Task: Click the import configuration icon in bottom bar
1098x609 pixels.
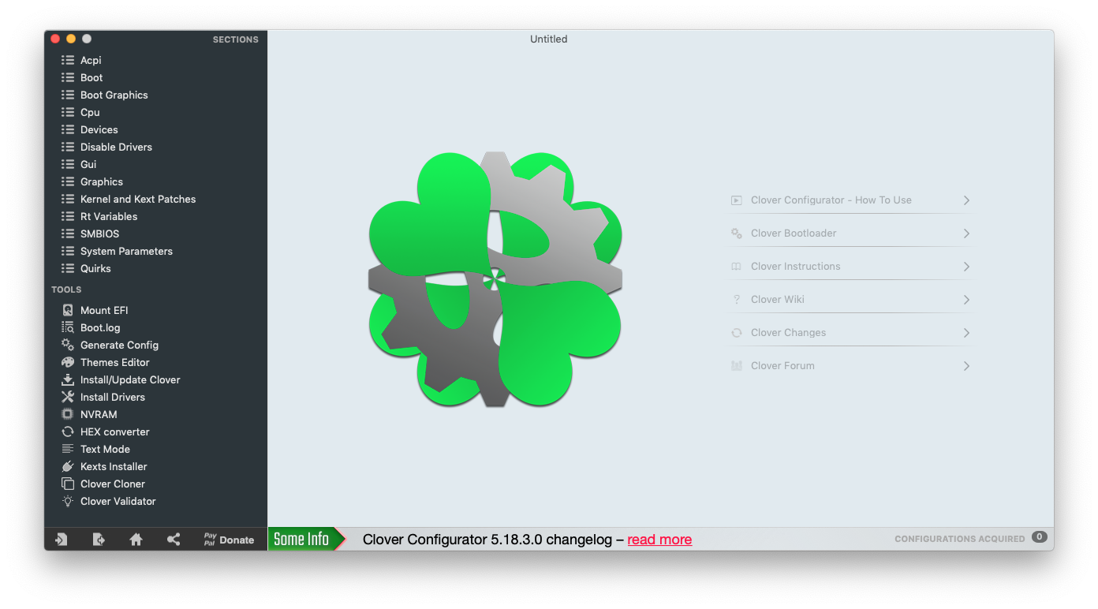Action: (61, 540)
